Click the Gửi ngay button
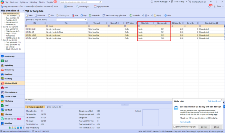This screenshot has height=133, width=225. click(204, 127)
